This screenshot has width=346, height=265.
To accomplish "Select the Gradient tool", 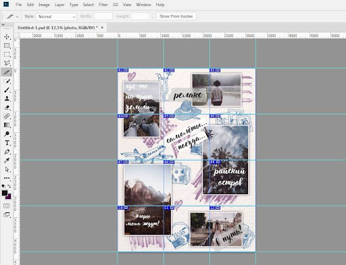I will [7, 125].
